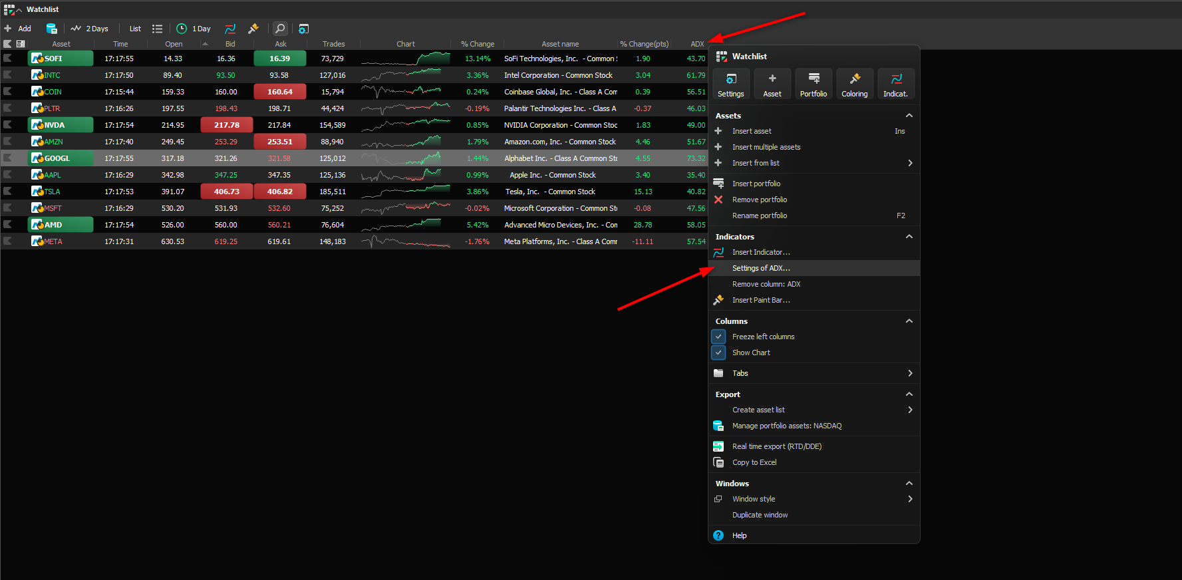Screen dimensions: 1182x580
Task: Select Remove column: ADX
Action: (814, 284)
